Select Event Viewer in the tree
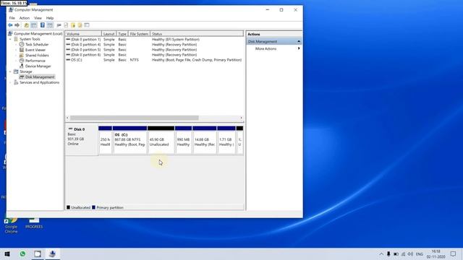Viewport: 463px width, 260px height. [35, 50]
